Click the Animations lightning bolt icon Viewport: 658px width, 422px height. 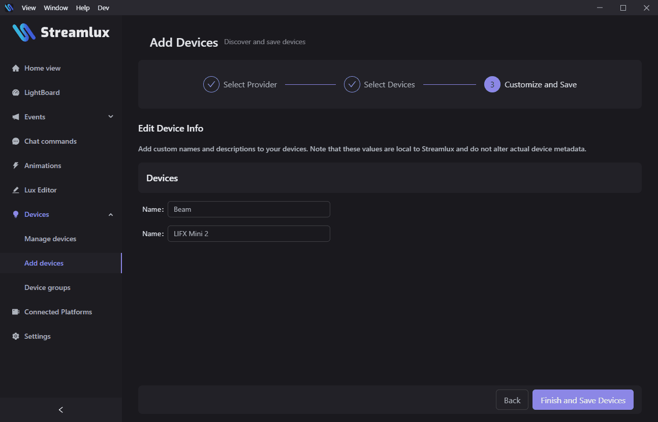coord(15,166)
